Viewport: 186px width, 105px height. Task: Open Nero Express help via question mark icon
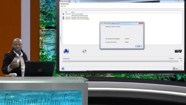[x=63, y=69]
